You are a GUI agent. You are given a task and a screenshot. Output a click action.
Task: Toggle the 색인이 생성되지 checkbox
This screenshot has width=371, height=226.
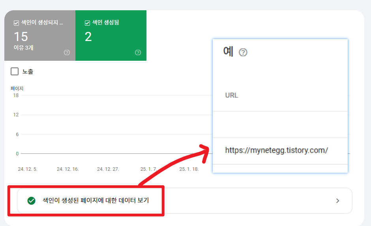pos(16,23)
